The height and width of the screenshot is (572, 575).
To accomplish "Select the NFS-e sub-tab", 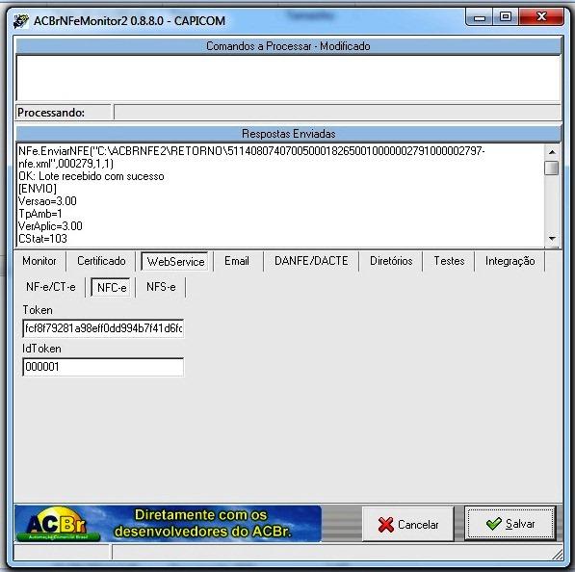I will (x=161, y=287).
